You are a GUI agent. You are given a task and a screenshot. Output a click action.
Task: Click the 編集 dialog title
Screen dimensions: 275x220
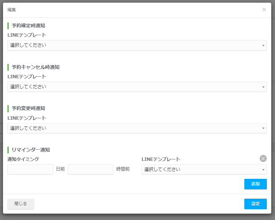[x=12, y=10]
